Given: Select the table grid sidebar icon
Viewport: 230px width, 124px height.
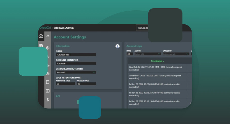Looking at the screenshot, I should 48,91.
